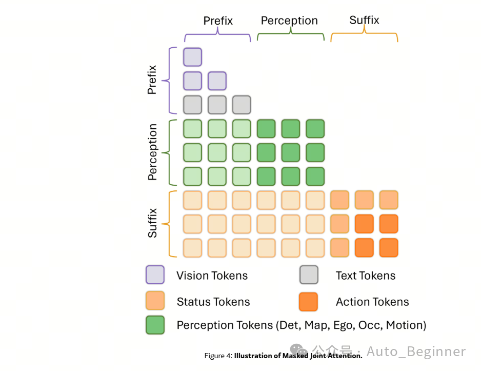Click the Vision Tokens purple legend swatch
The width and height of the screenshot is (481, 371).
pos(155,275)
